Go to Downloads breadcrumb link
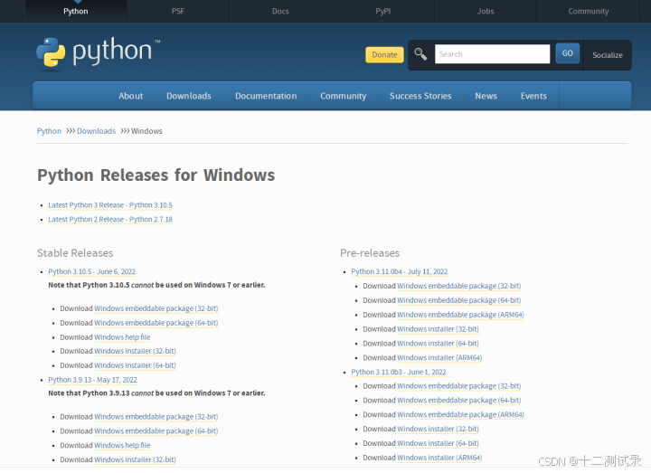 pos(97,131)
